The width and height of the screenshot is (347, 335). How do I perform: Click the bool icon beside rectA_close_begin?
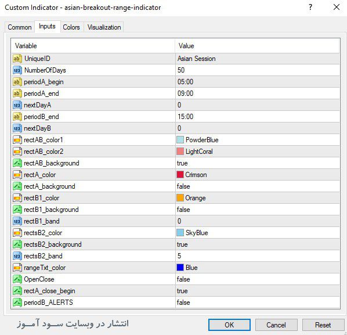pyautogui.click(x=17, y=291)
